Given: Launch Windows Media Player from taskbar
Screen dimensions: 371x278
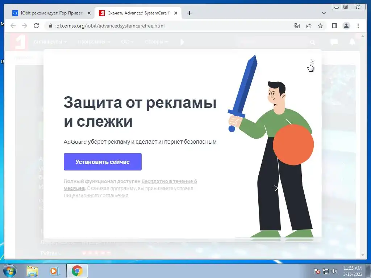Looking at the screenshot, I should tap(54, 271).
